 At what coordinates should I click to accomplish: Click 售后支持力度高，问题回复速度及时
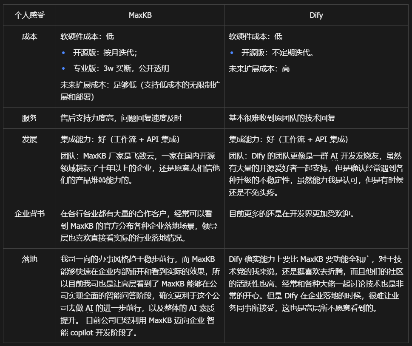click(121, 118)
